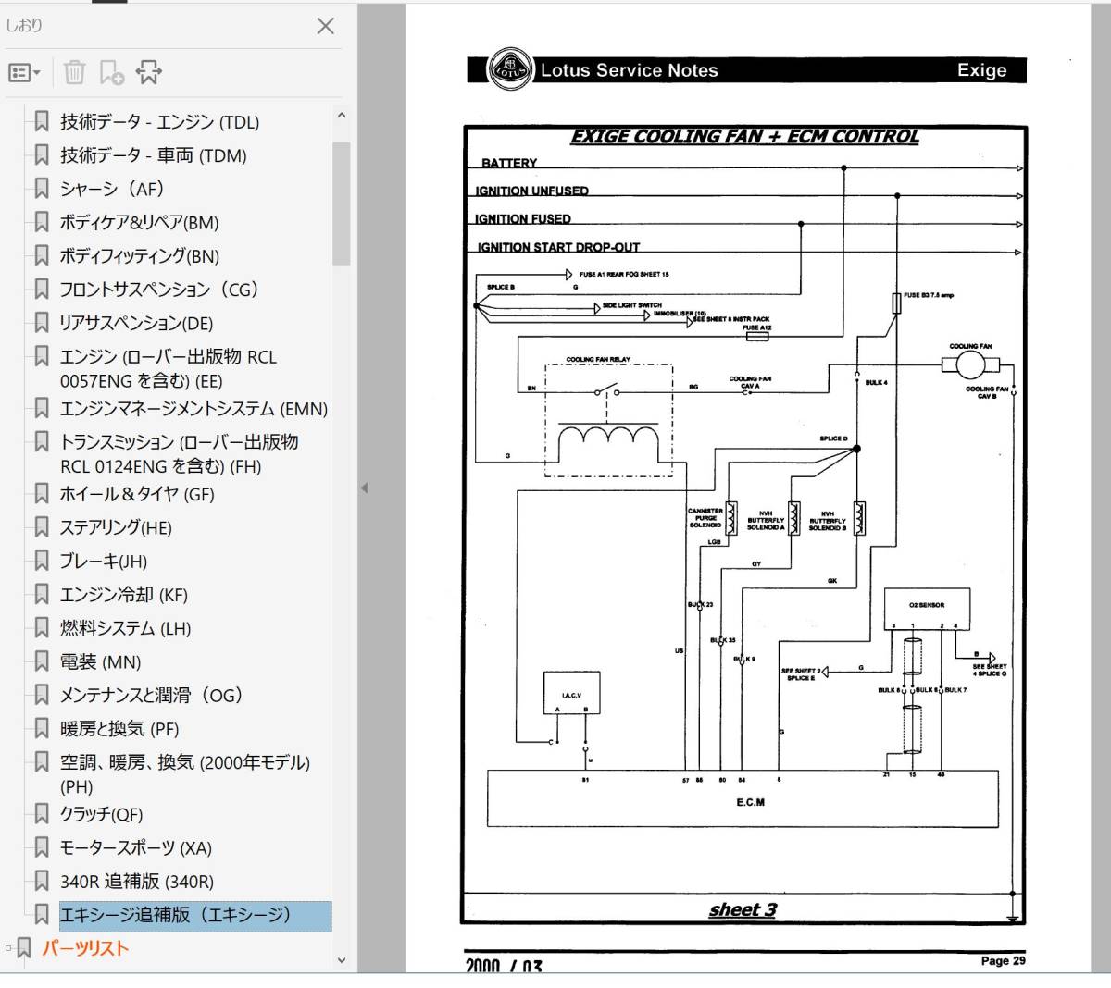Click the しおり panel title
Screen dimensions: 1111x988
coord(25,26)
